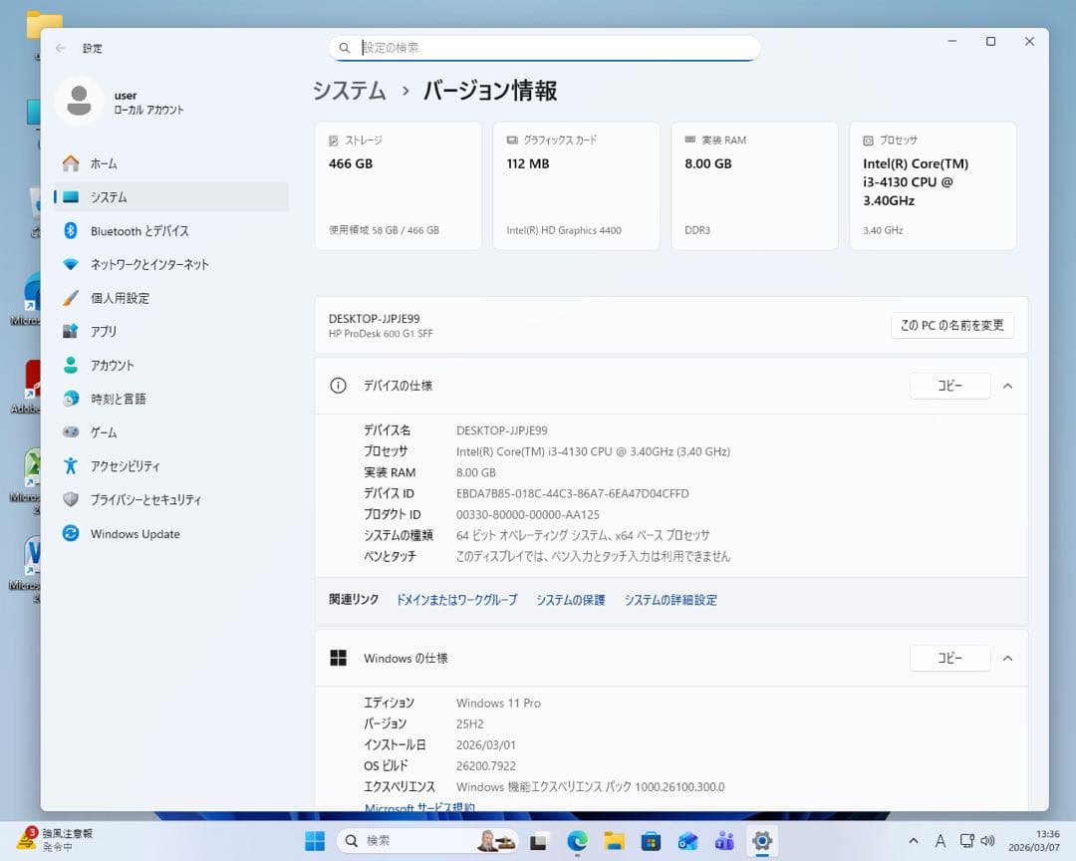
Task: Click the taskbar 検索 search box
Action: [428, 840]
